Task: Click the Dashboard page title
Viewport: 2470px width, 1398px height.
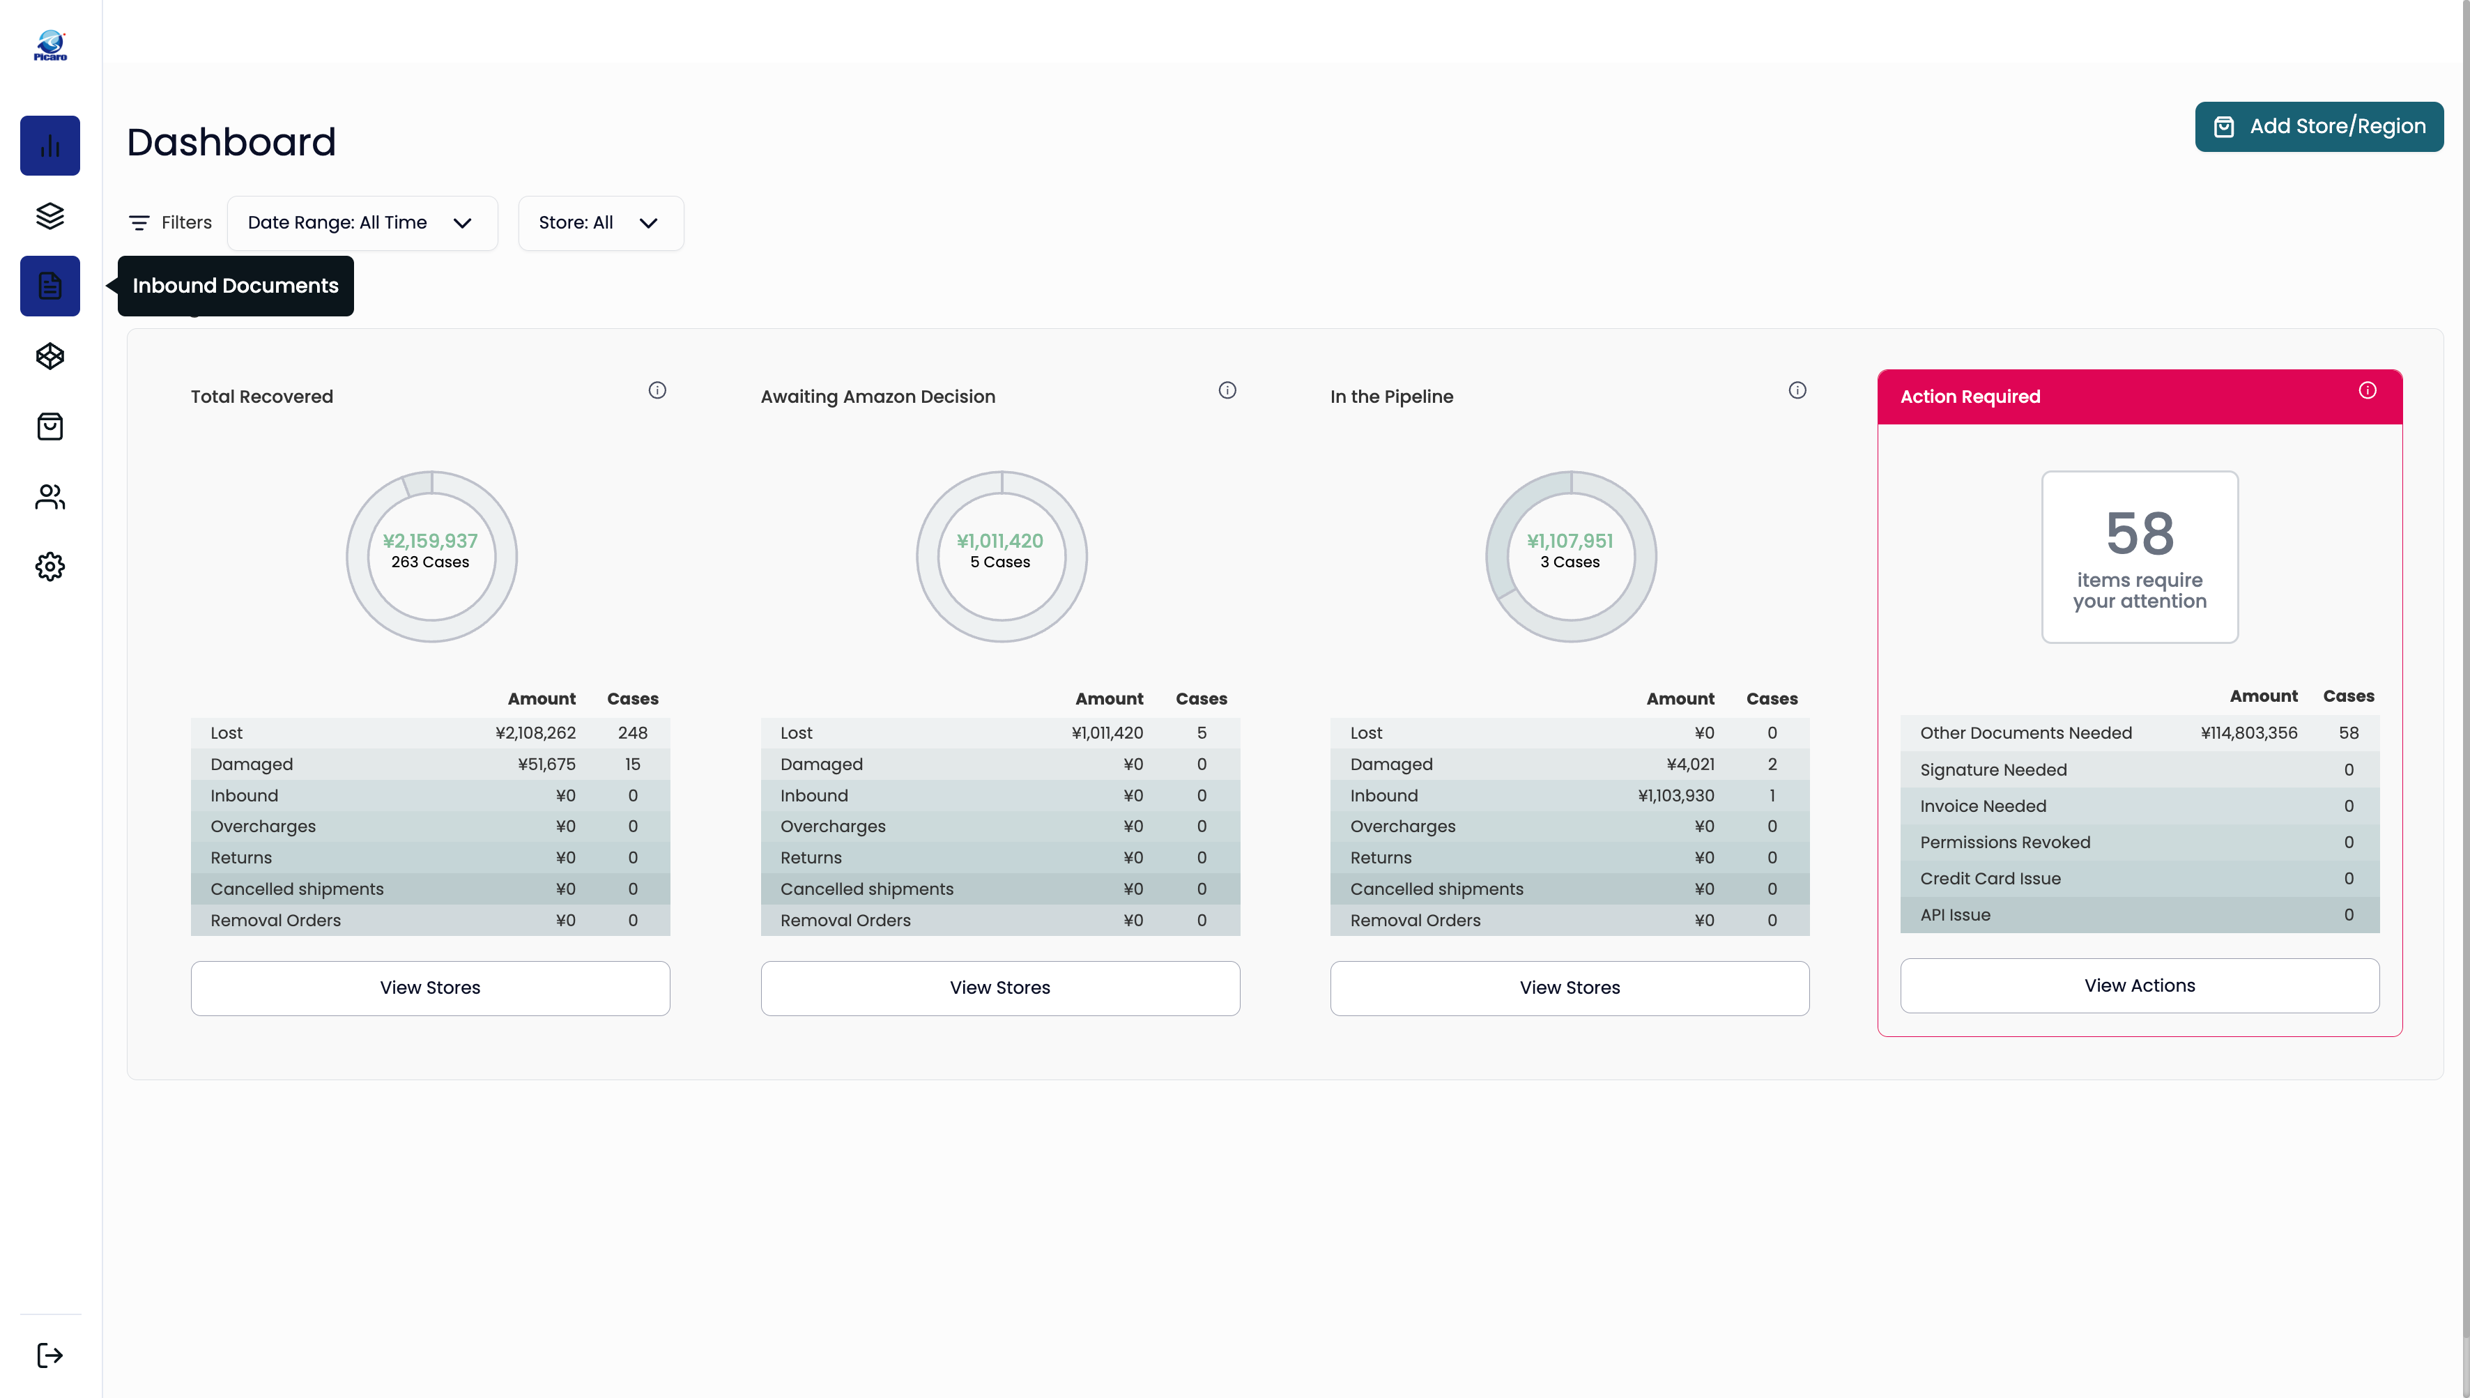Action: 231,142
